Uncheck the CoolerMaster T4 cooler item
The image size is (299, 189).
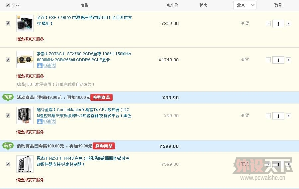pyautogui.click(x=8, y=115)
